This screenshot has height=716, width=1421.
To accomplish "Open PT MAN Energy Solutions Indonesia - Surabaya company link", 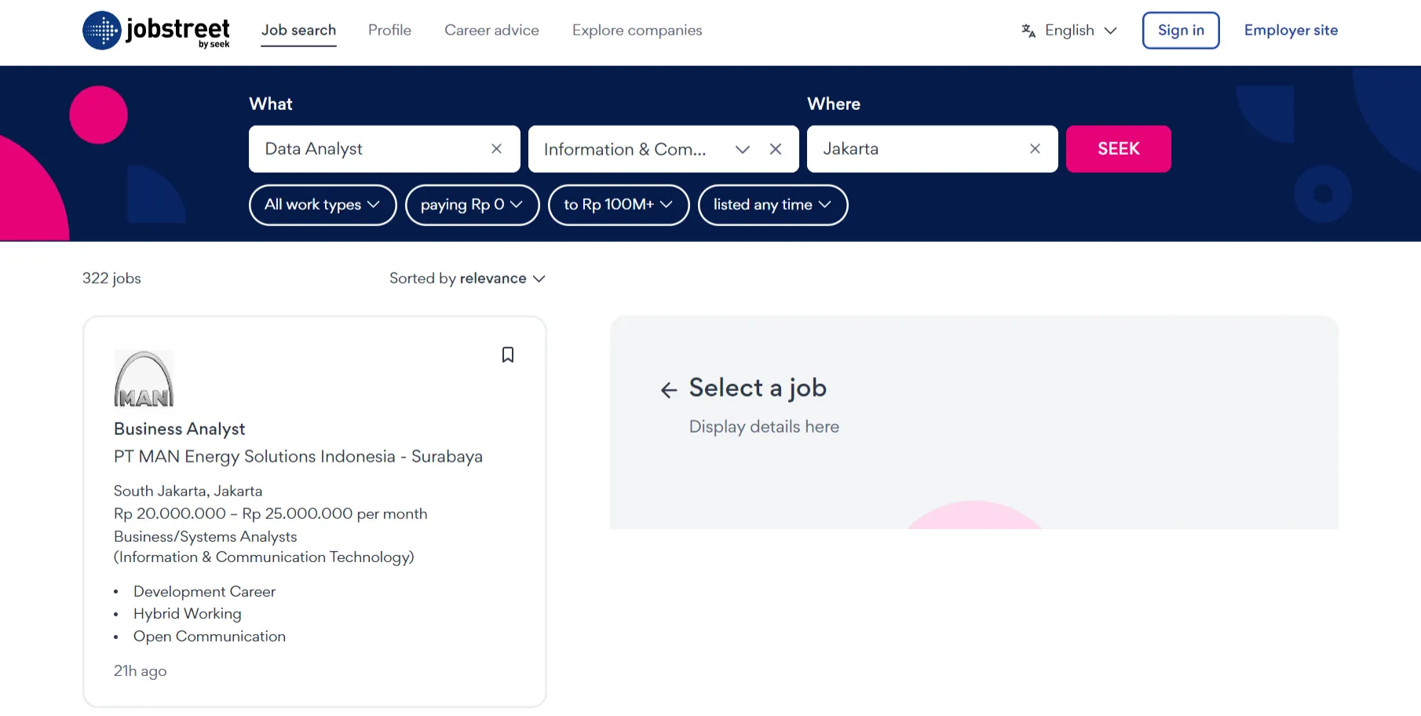I will 298,457.
